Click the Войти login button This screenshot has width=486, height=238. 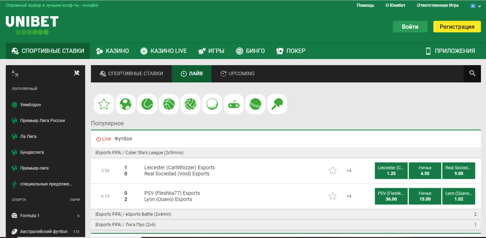(410, 27)
